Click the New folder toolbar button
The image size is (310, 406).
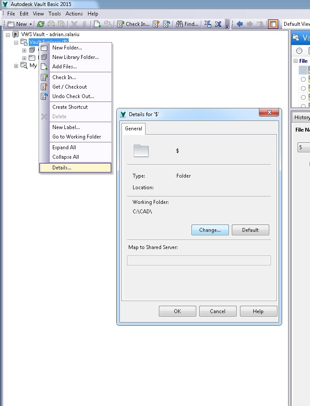(x=17, y=24)
